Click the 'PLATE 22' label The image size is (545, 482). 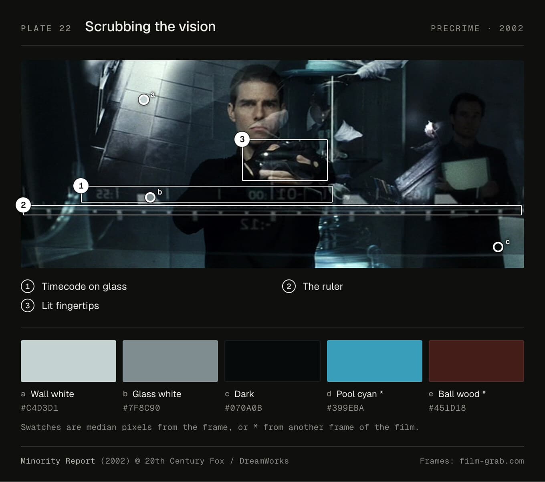point(46,28)
